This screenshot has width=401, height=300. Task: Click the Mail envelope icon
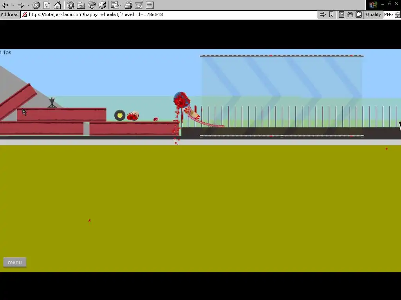[x=115, y=5]
